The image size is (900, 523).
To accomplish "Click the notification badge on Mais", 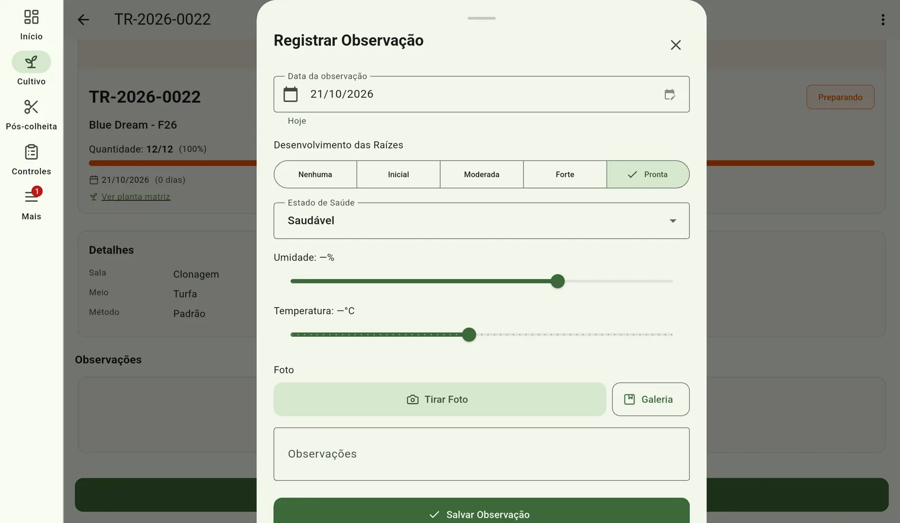I will coord(37,191).
